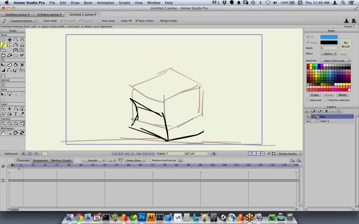Open Photoshop from the Dock
The image size is (359, 224).
(x=142, y=217)
